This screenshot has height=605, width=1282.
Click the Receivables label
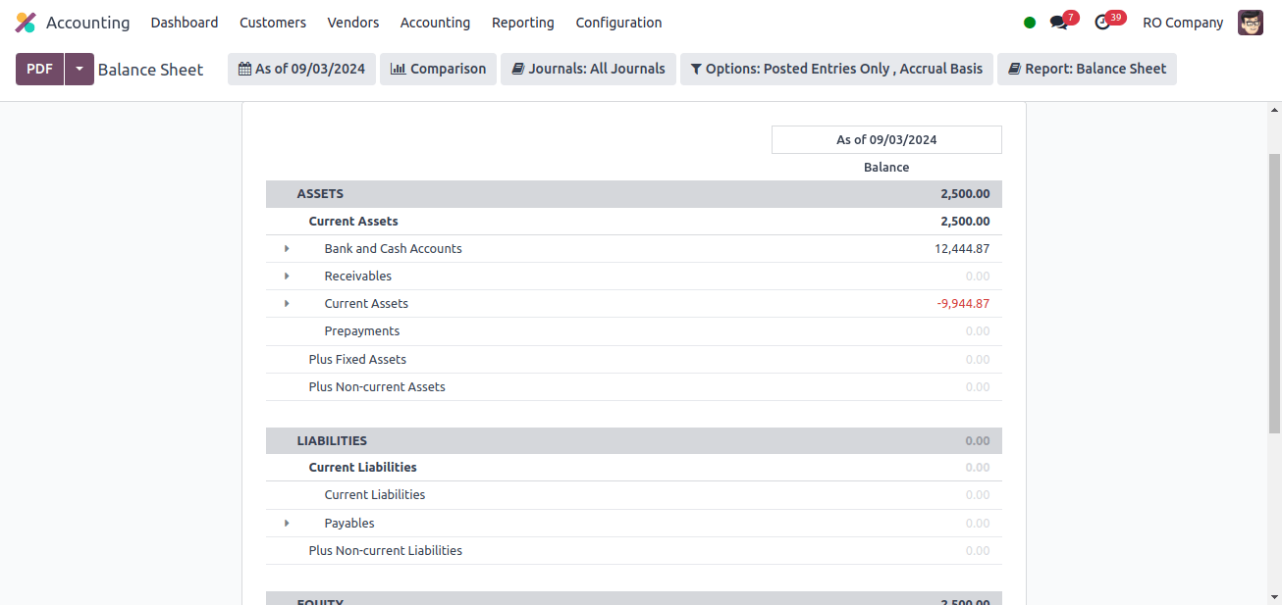(358, 277)
